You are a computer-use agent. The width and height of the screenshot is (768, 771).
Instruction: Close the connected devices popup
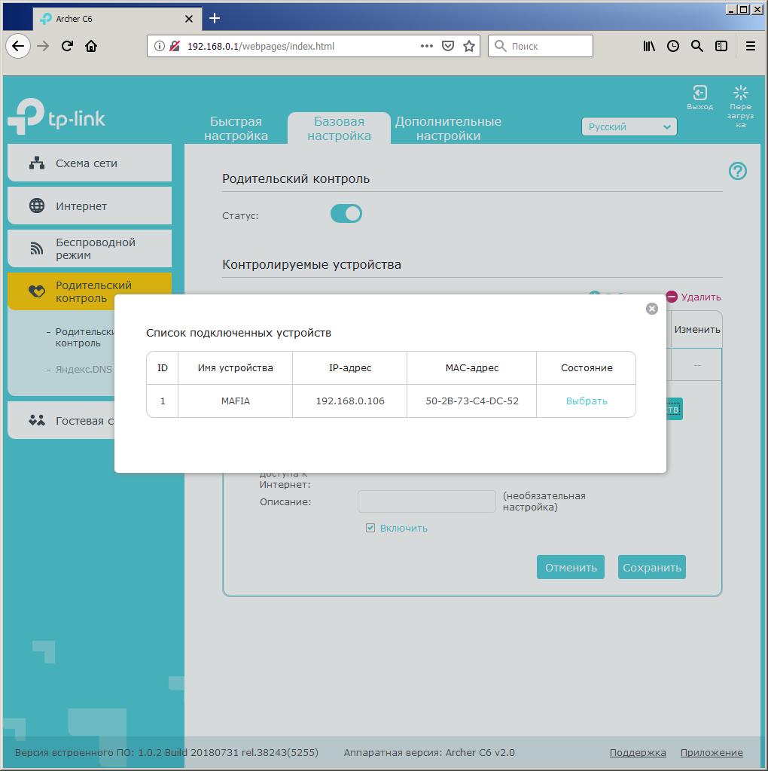click(652, 309)
